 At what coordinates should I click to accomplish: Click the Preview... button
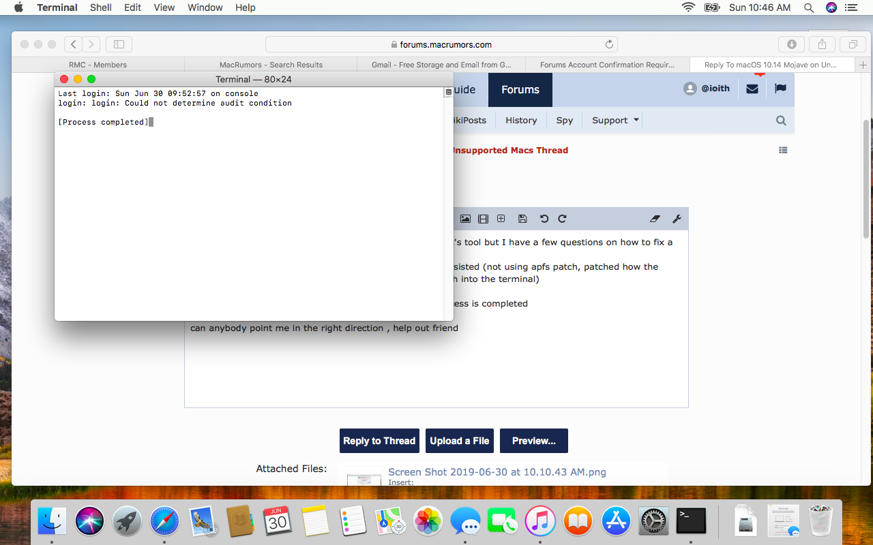[534, 441]
